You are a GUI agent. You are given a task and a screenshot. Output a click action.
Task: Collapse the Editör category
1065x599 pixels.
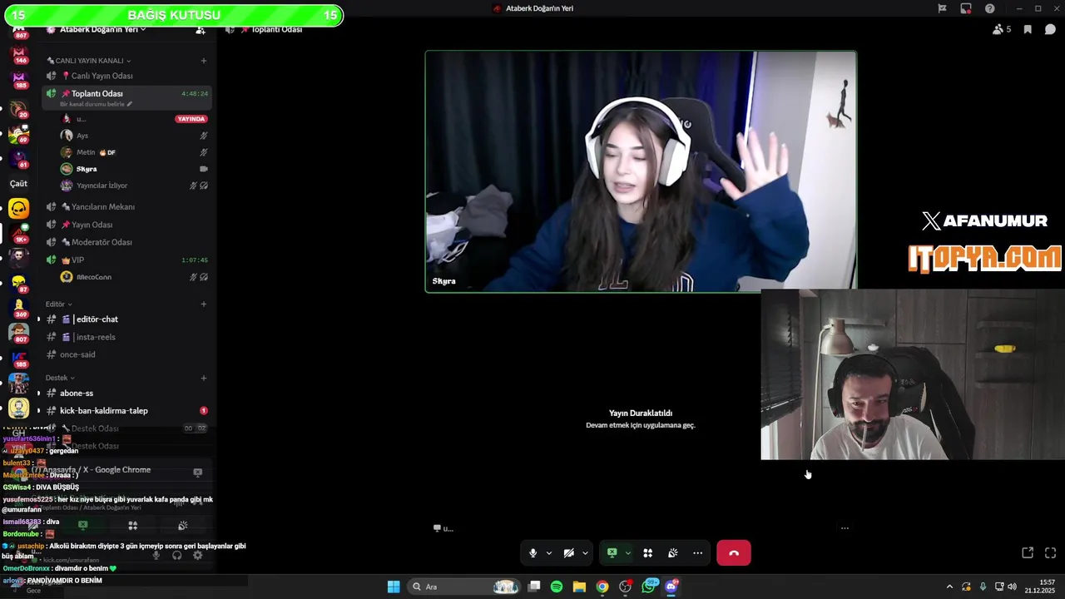click(58, 304)
